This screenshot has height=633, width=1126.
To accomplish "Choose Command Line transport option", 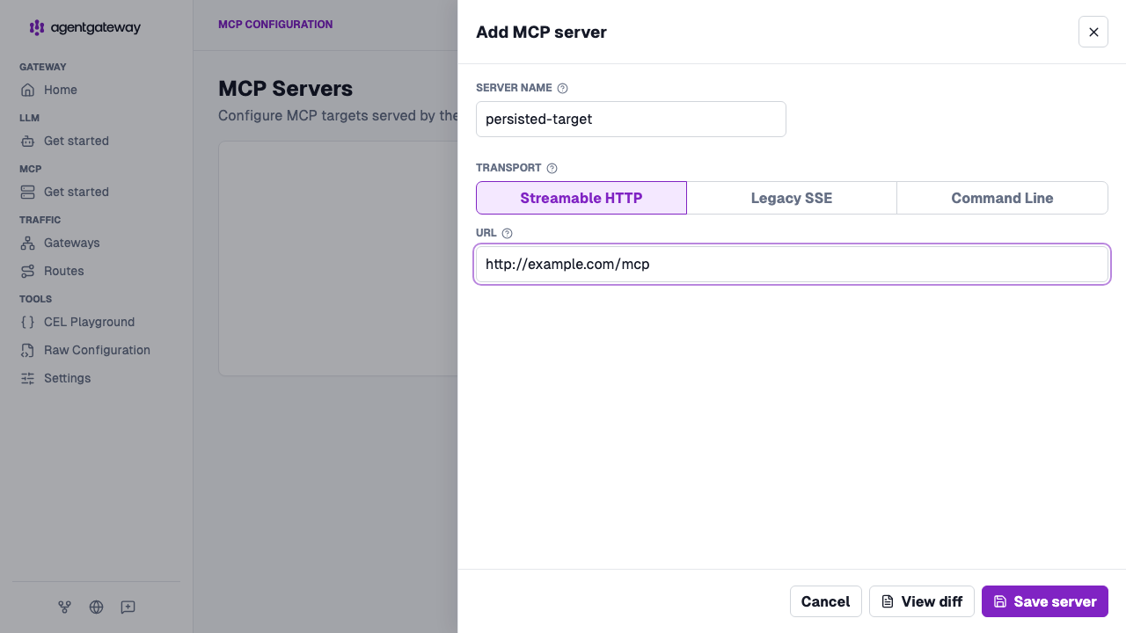I will pyautogui.click(x=1002, y=198).
